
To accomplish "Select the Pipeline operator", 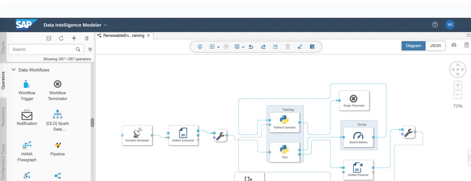I will [x=58, y=149].
